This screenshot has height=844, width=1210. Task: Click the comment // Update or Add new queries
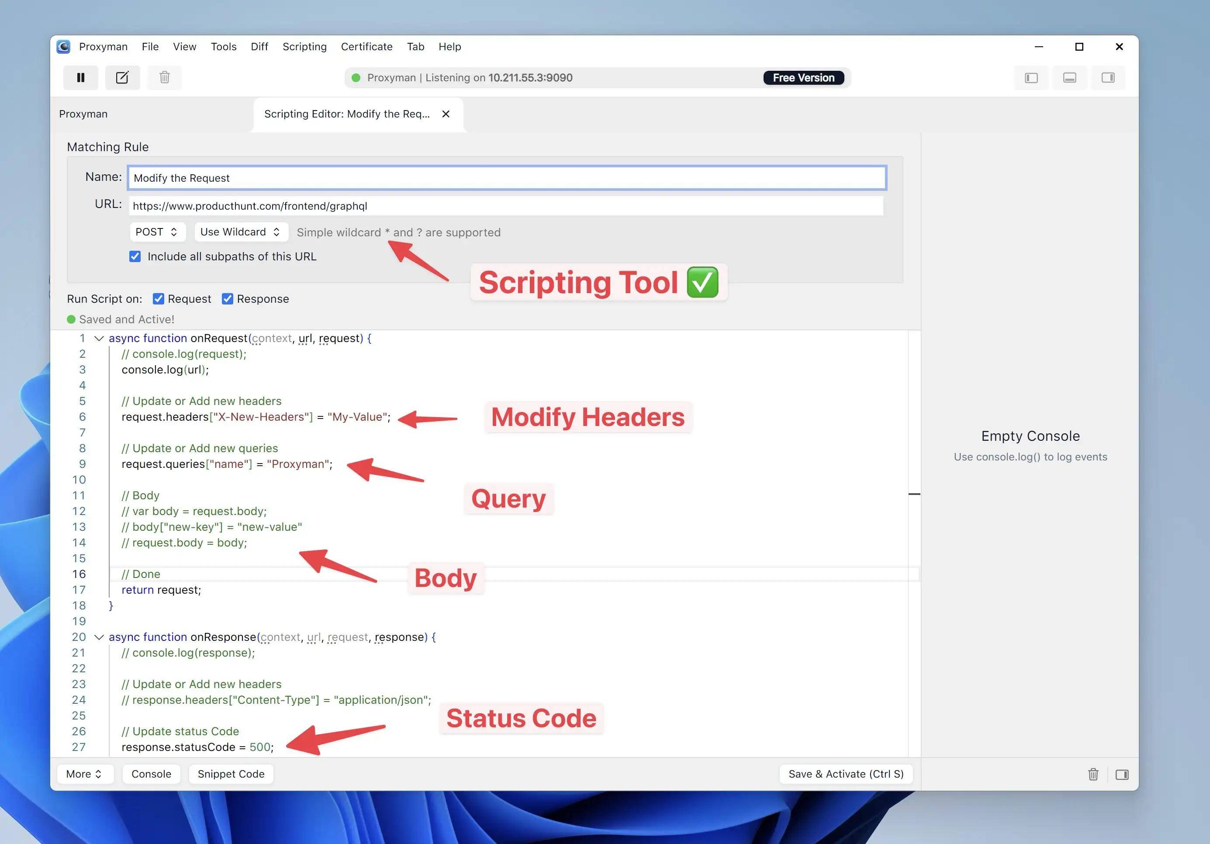200,448
